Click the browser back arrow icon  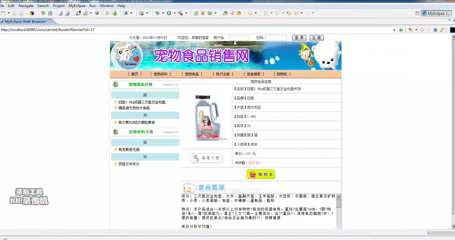tap(422, 30)
